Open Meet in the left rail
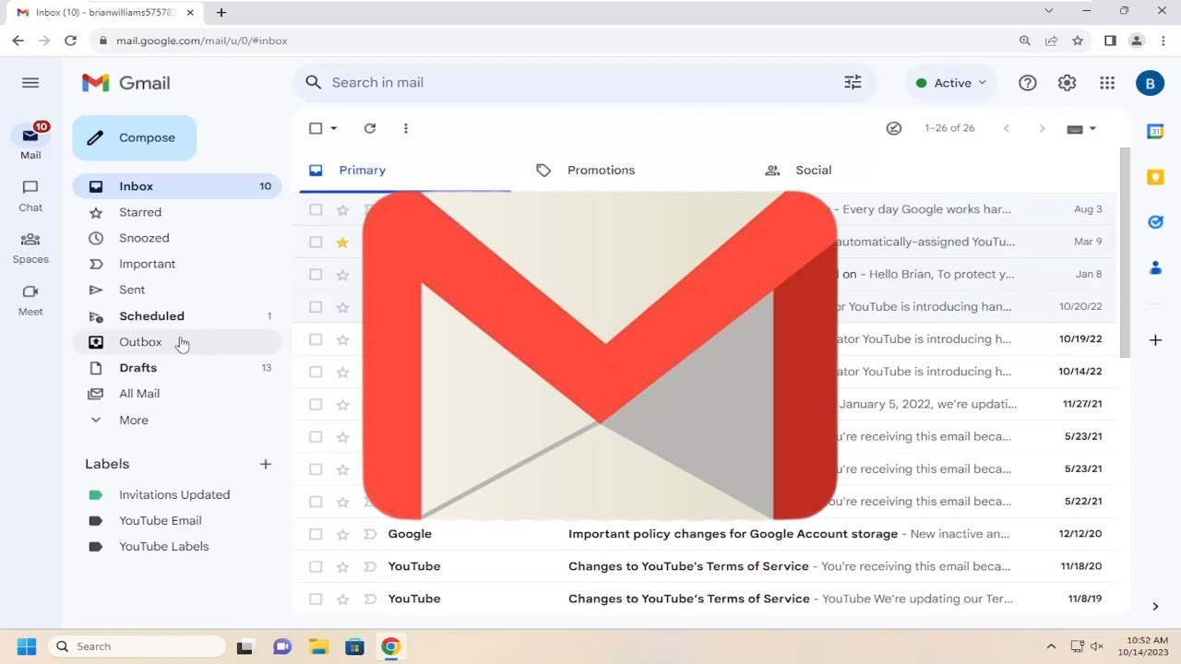1181x664 pixels. tap(30, 300)
